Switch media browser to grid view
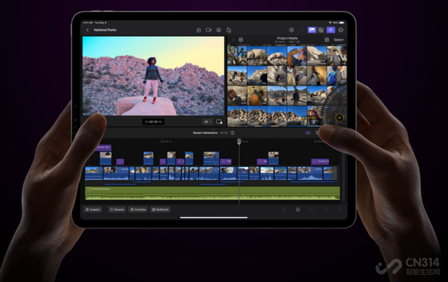The height and width of the screenshot is (282, 448). [x=327, y=40]
